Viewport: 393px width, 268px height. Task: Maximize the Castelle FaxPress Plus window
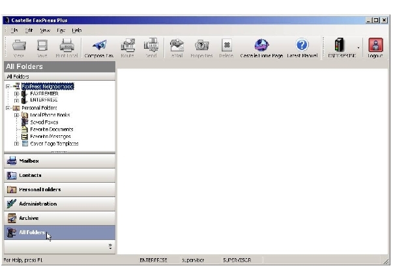pos(376,20)
